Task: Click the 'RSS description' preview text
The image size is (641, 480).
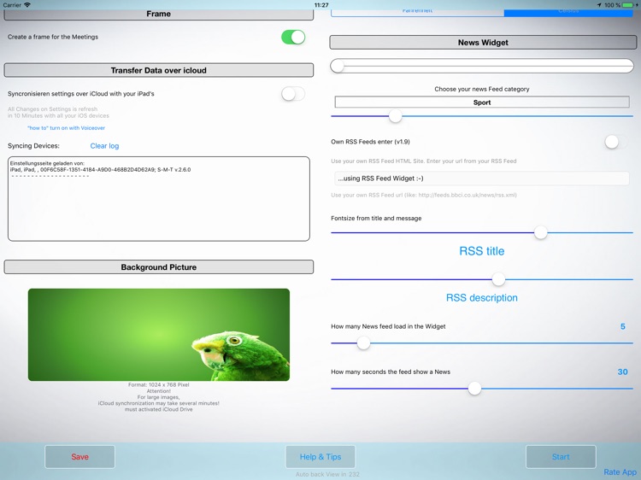Action: (x=482, y=297)
